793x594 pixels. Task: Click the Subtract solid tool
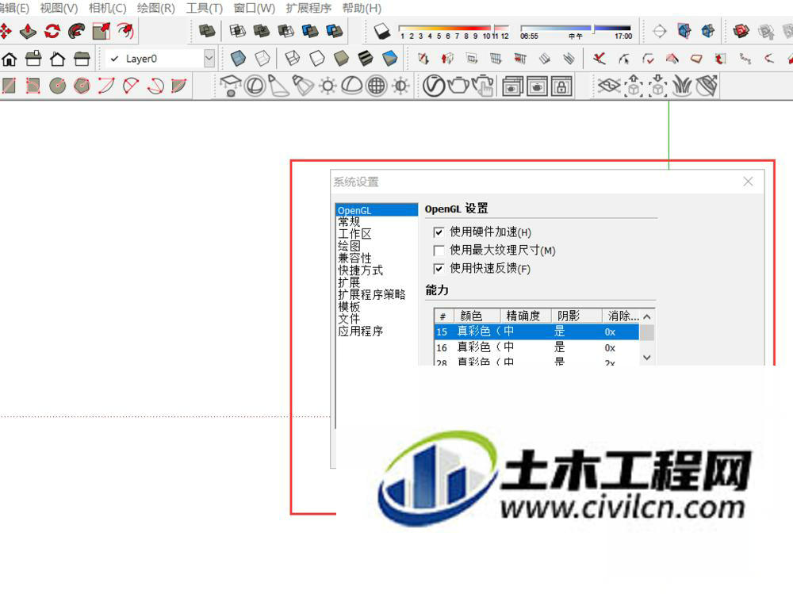[x=285, y=32]
